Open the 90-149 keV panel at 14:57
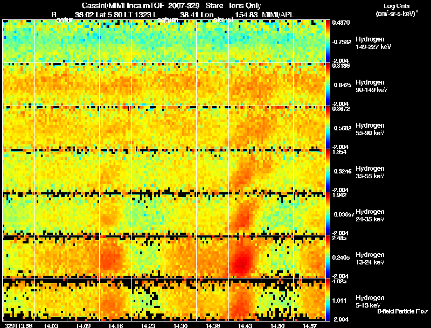The image size is (431, 328). [x=309, y=85]
